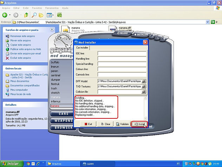Open the Exibir menu
Image resolution: width=222 pixels, height=167 pixels.
(26, 8)
